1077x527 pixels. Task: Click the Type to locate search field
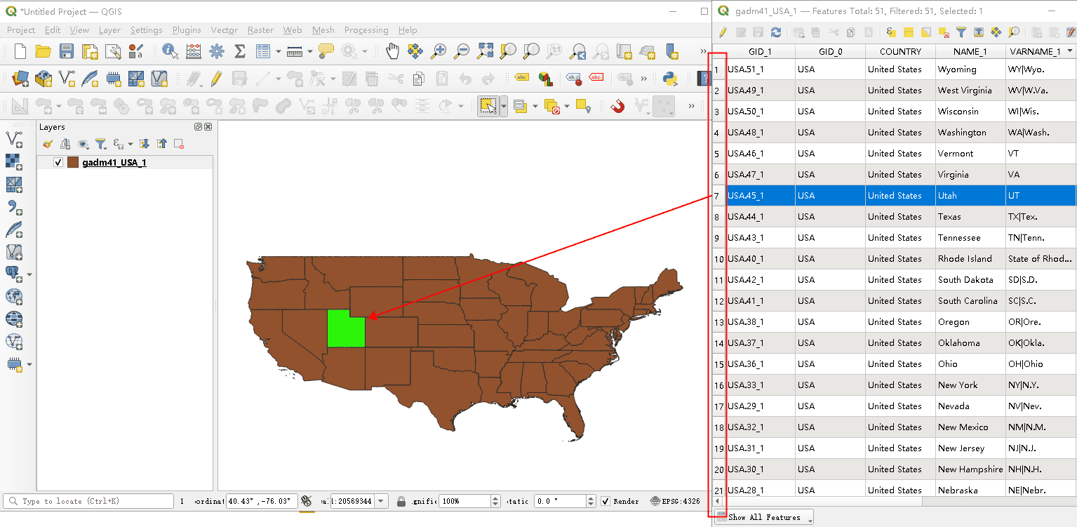click(88, 501)
